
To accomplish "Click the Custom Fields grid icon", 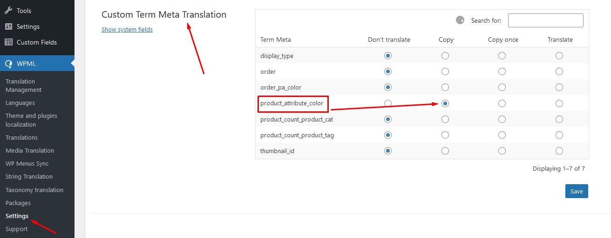I will (8, 42).
